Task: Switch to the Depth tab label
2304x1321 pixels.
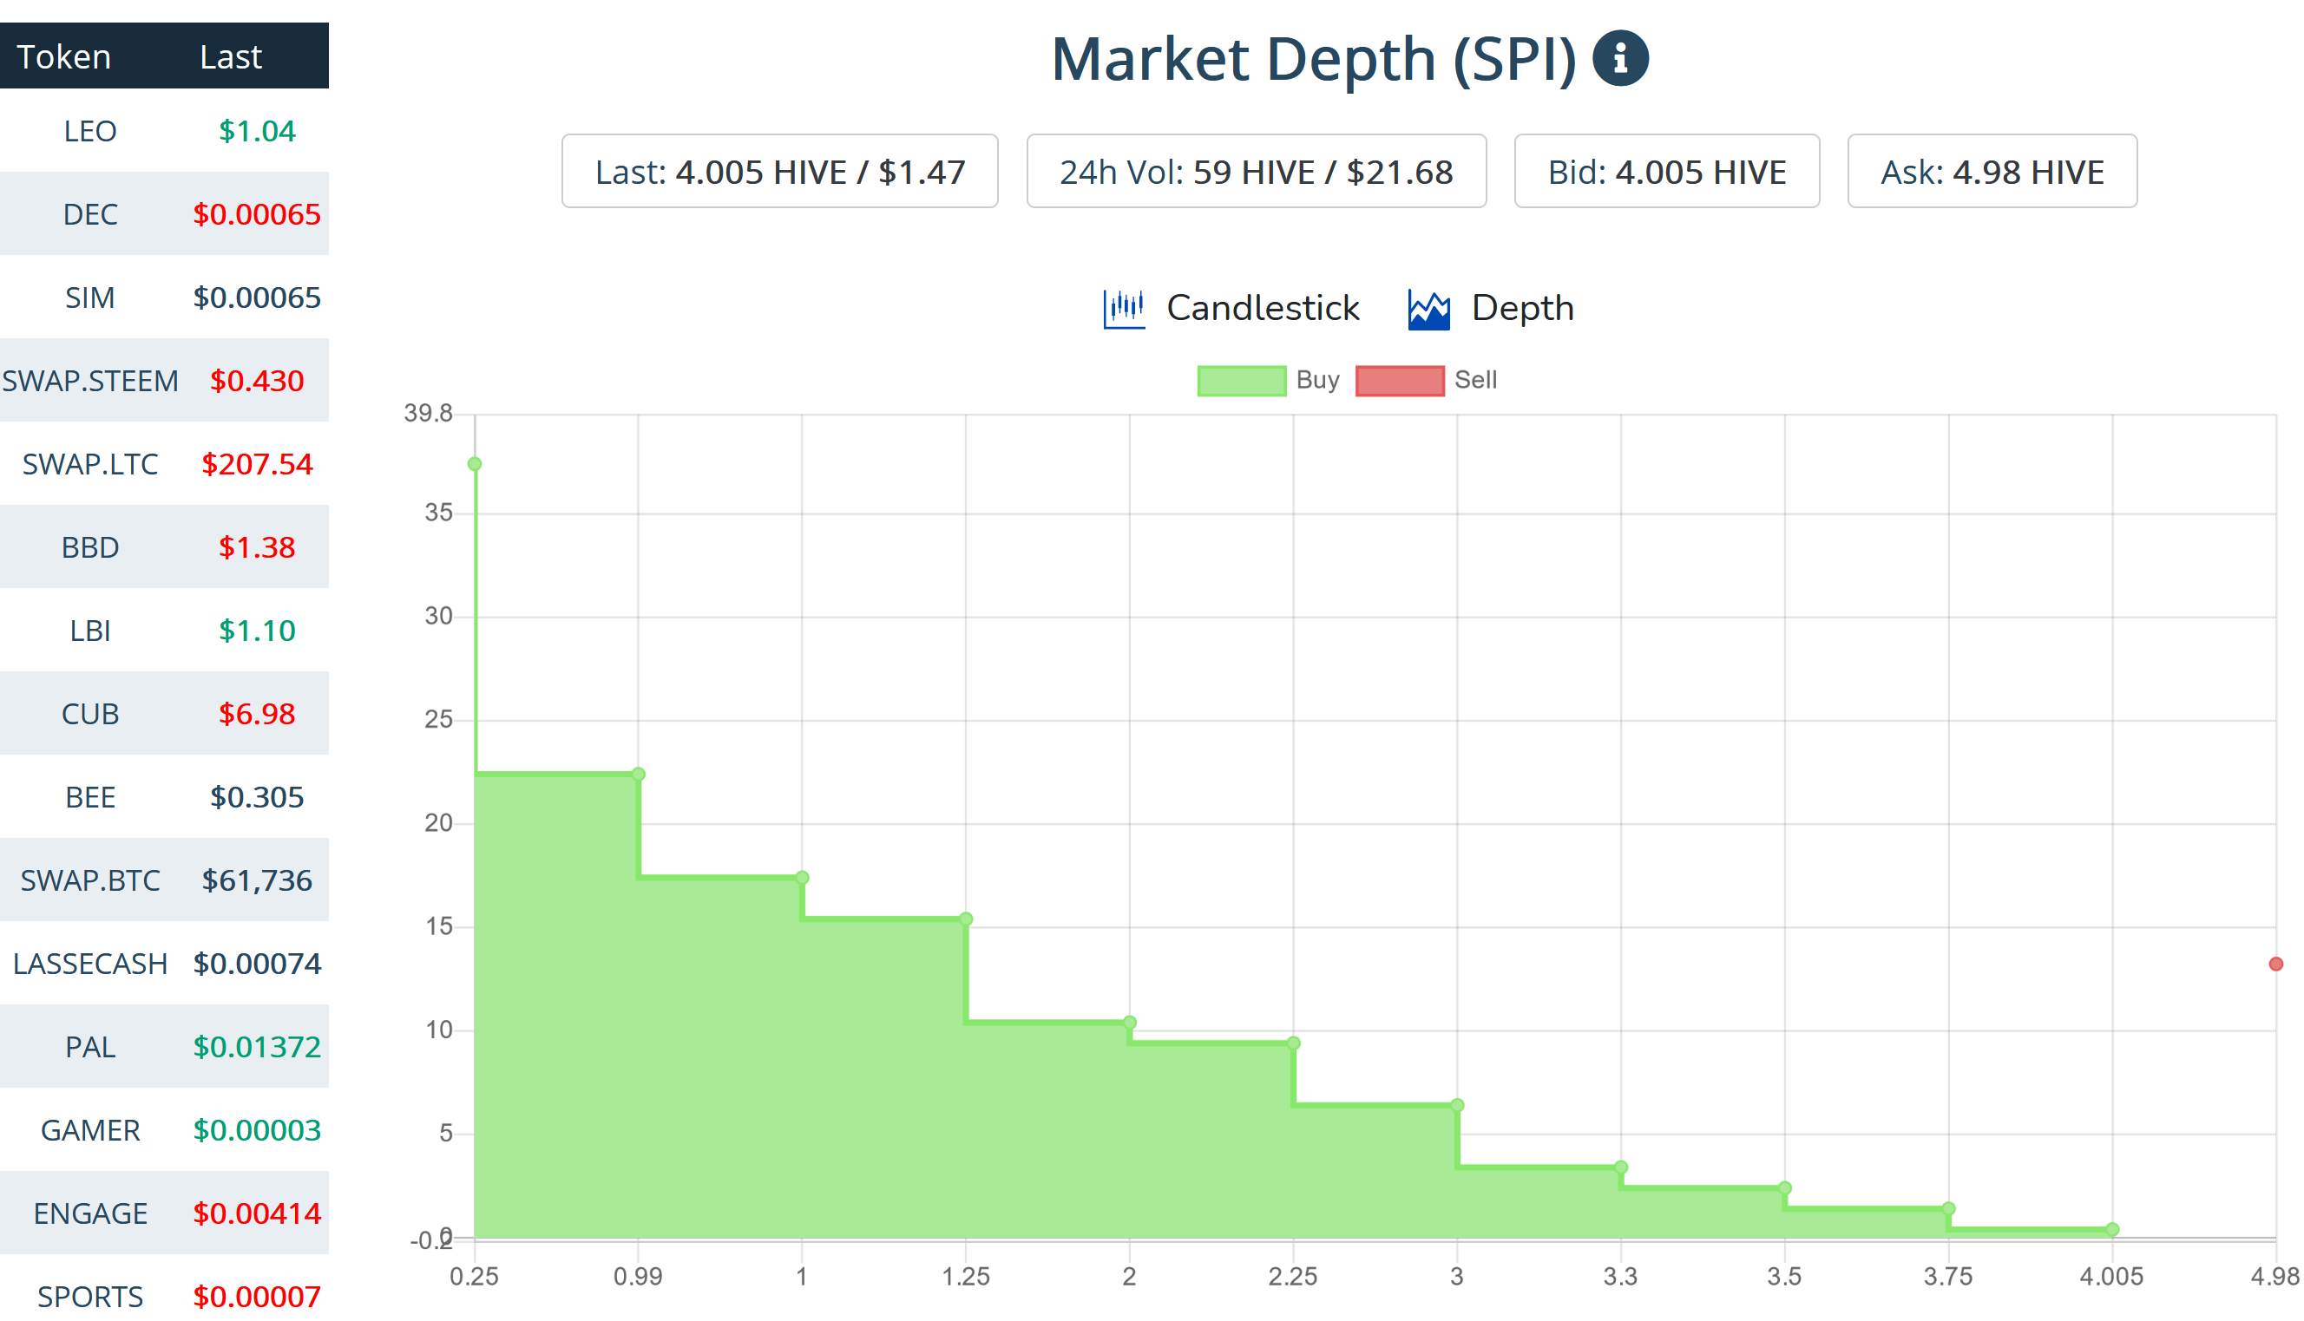Action: 1521,309
